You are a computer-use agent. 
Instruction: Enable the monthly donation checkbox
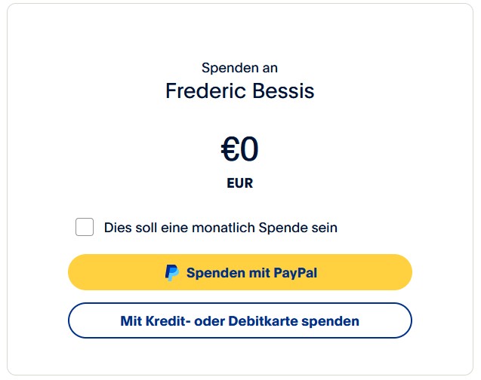(85, 227)
